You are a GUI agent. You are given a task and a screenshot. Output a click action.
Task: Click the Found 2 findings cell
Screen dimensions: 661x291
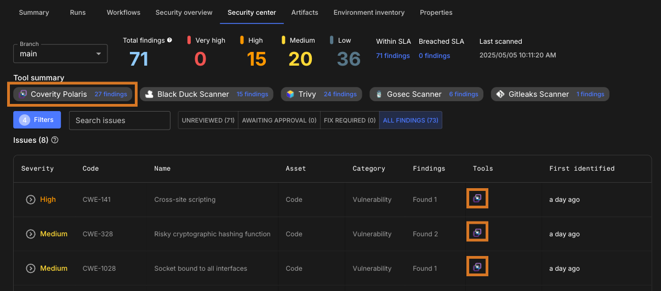(425, 234)
